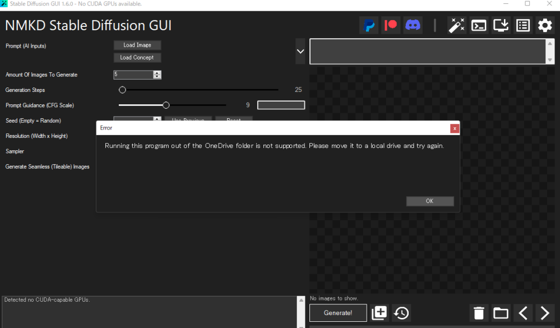Click the 'Seed (Empty = Random)' label
560x328 pixels.
point(33,121)
